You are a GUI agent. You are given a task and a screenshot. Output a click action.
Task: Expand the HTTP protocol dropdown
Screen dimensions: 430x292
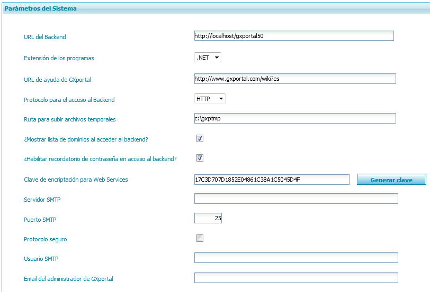tap(210, 99)
